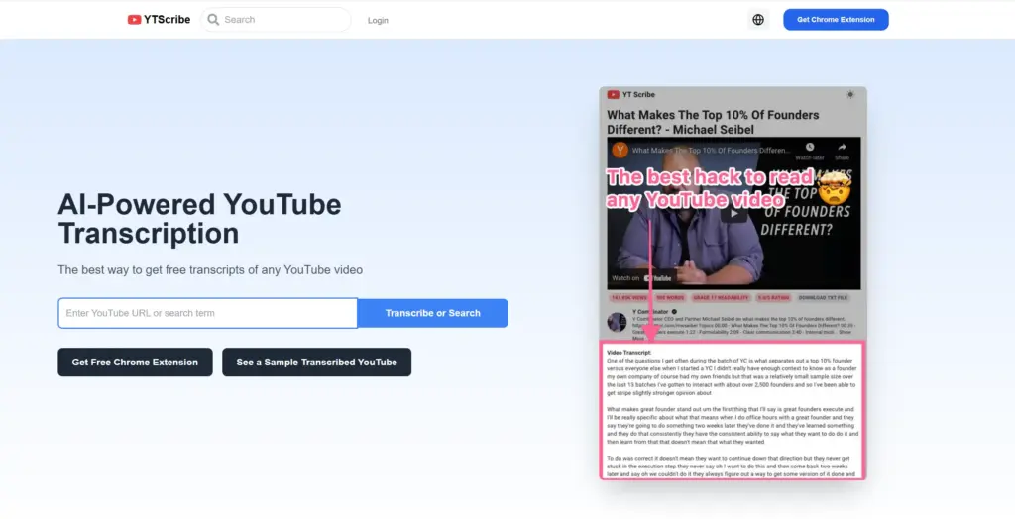Toggle the sun theme icon in preview
The image size is (1015, 519).
(850, 95)
